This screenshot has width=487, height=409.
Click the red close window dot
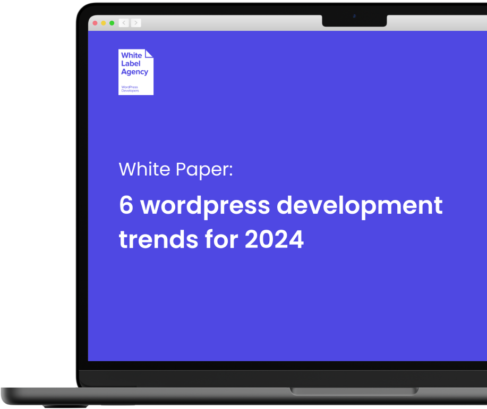coord(95,23)
